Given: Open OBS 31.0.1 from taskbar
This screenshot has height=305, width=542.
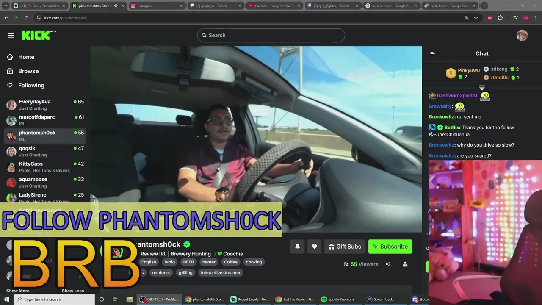Looking at the screenshot, I should pos(159,299).
